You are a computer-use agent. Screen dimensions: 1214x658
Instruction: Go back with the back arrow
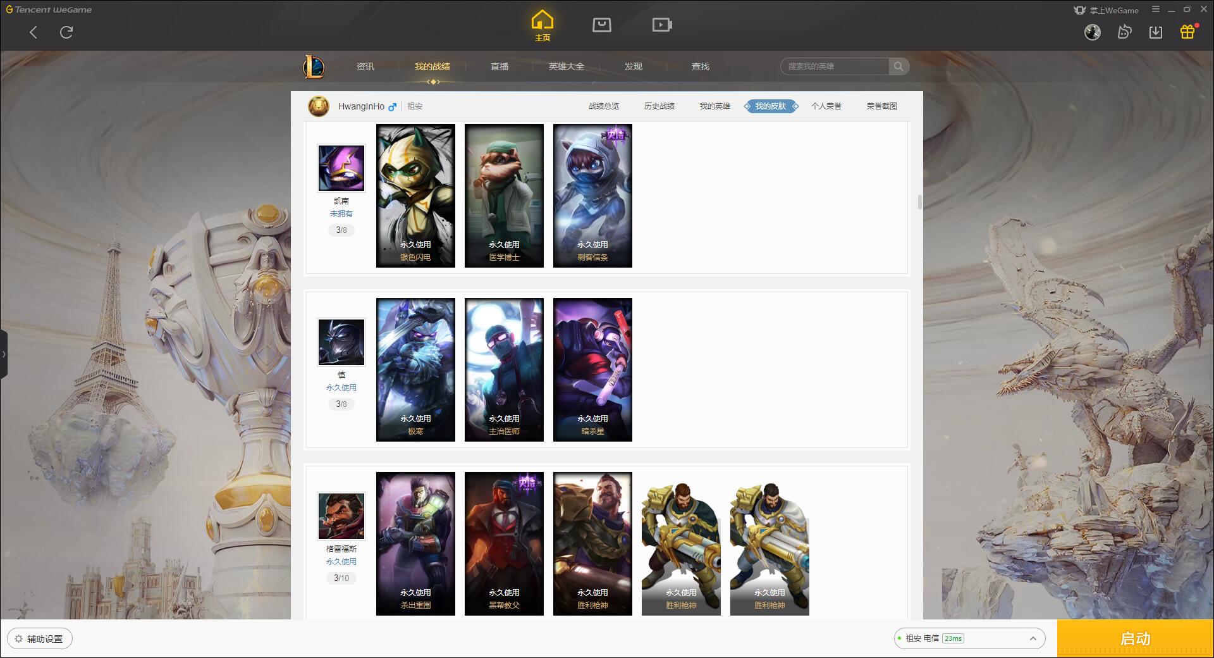point(34,32)
